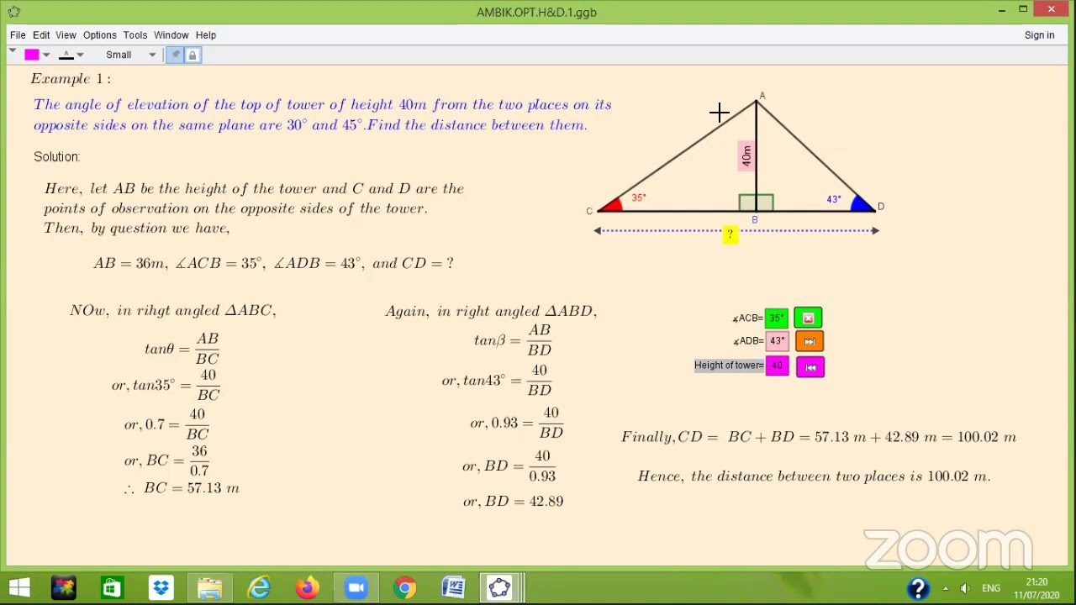1076x605 pixels.
Task: Click the ∡ADB 43° input box
Action: (777, 341)
